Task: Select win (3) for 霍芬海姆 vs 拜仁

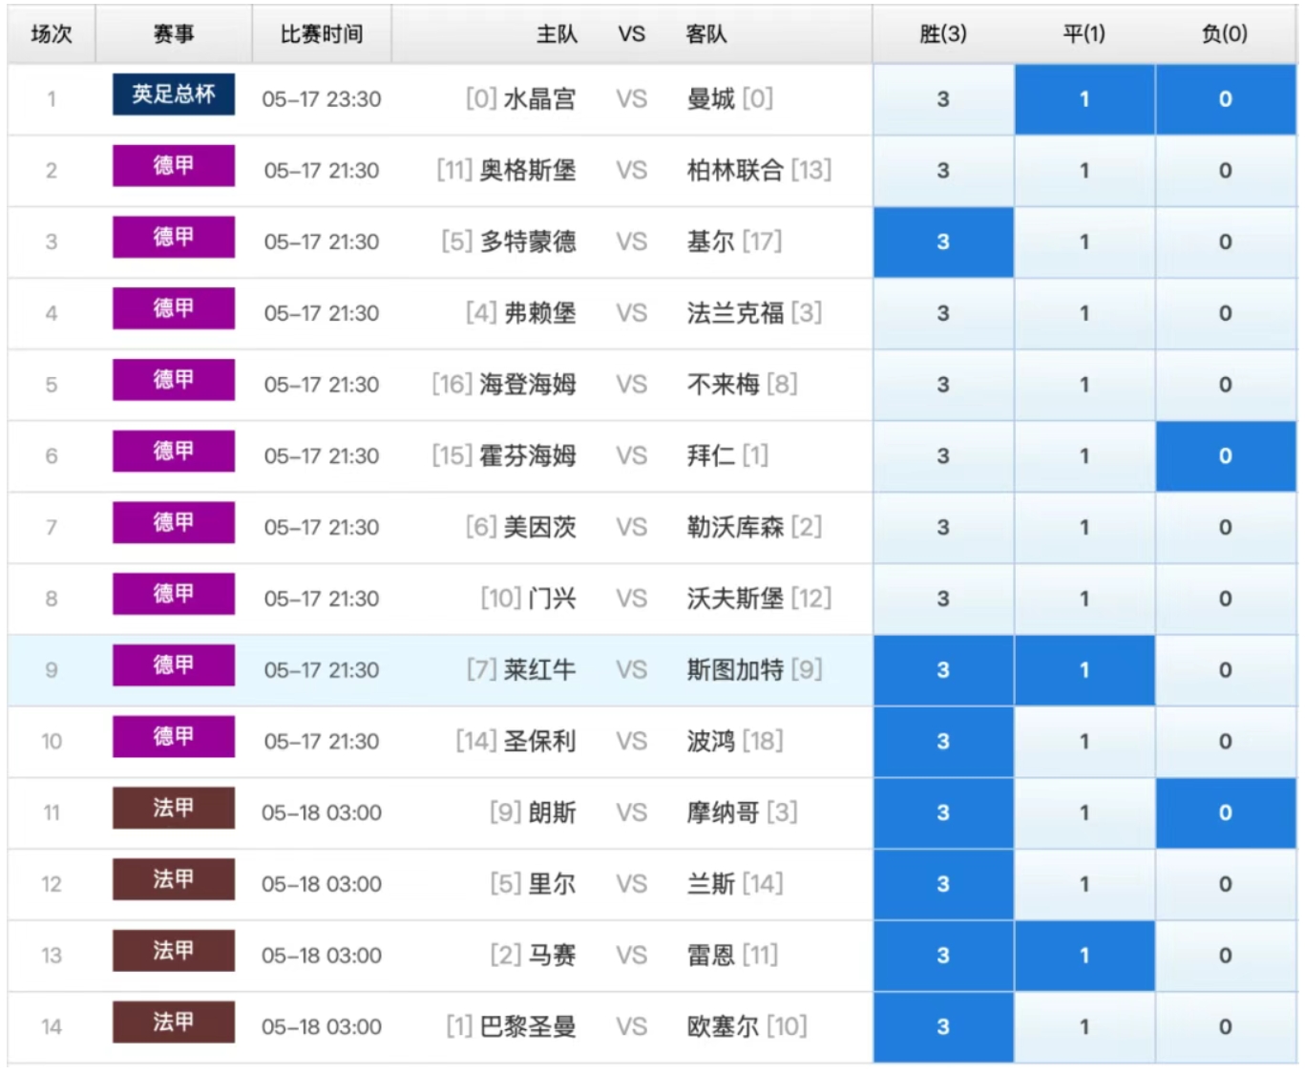Action: point(943,456)
